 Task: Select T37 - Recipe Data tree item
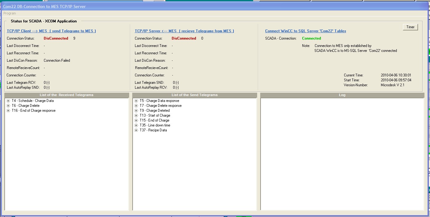click(x=153, y=130)
